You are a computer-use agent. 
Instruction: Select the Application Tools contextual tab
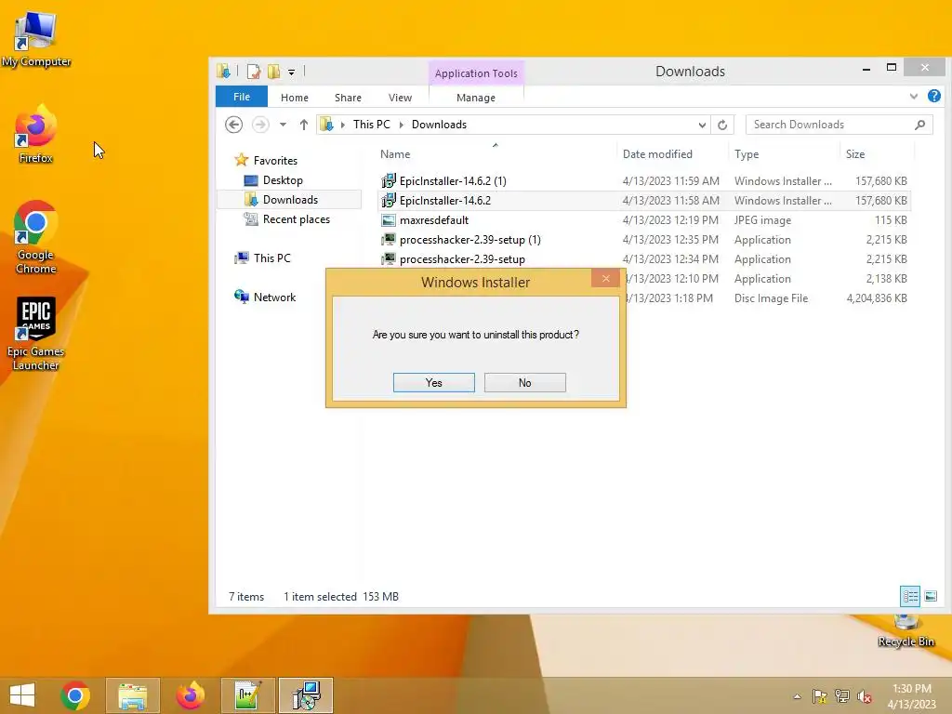point(476,73)
